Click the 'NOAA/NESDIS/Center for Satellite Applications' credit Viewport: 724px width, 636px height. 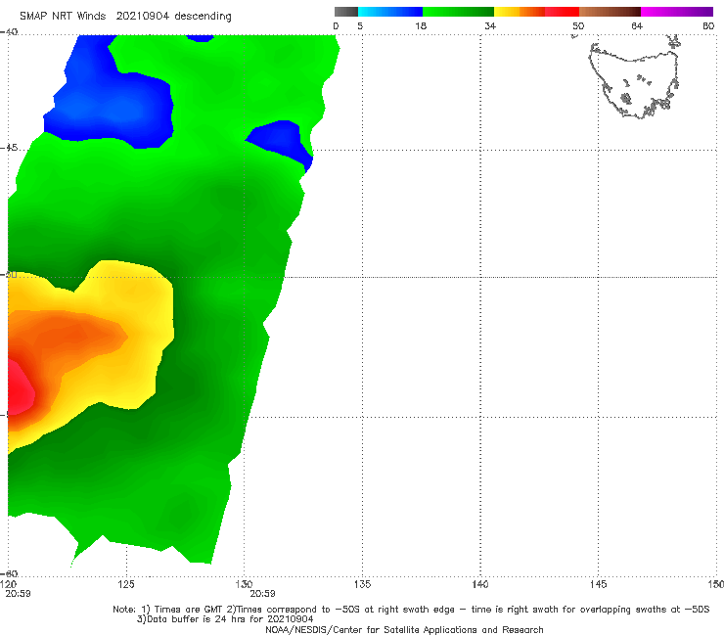coord(404,630)
